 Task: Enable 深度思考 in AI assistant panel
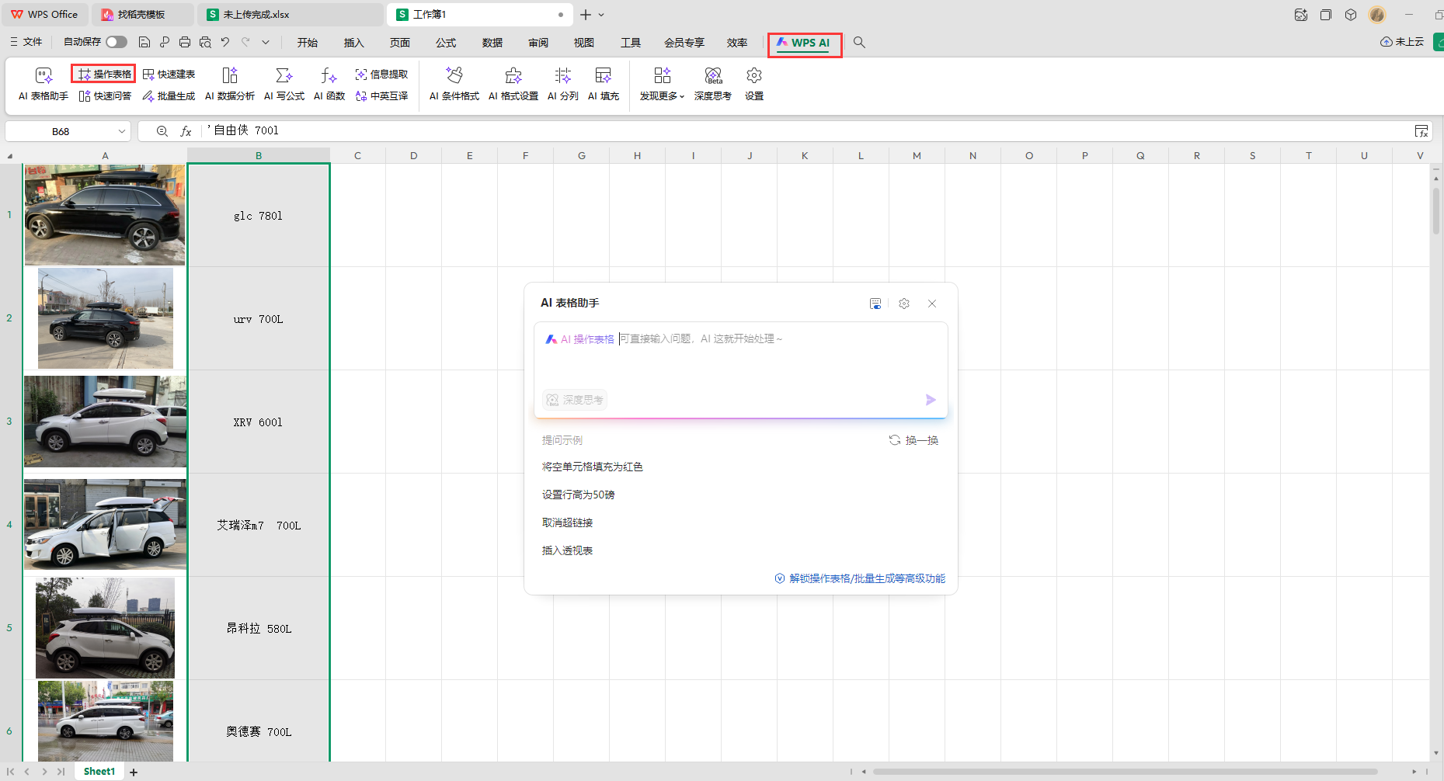(x=575, y=400)
